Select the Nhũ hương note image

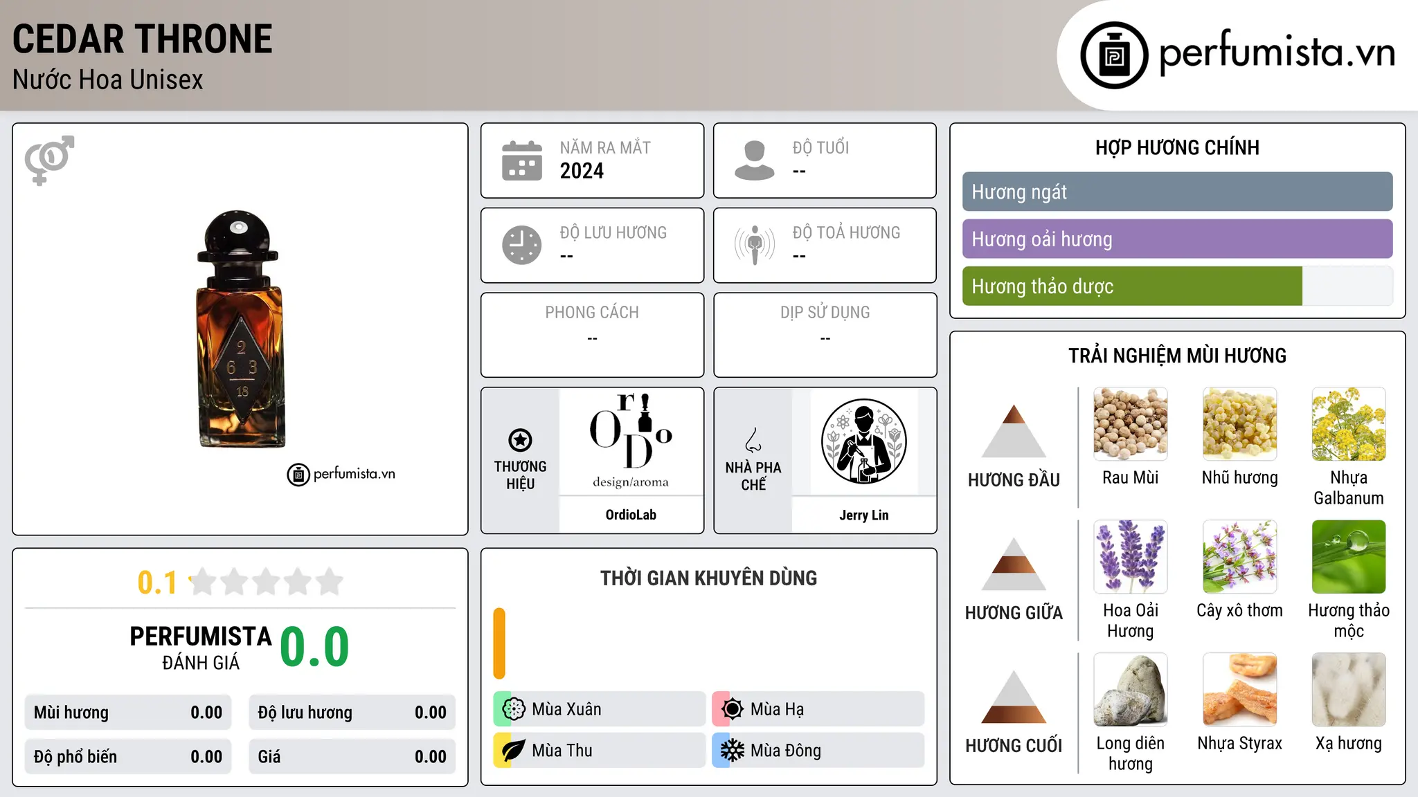[1239, 423]
